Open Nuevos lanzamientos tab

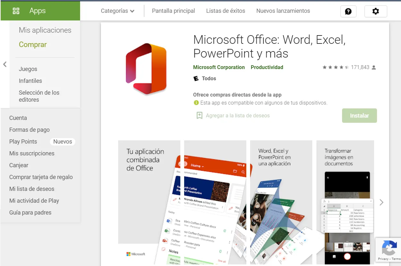[283, 11]
